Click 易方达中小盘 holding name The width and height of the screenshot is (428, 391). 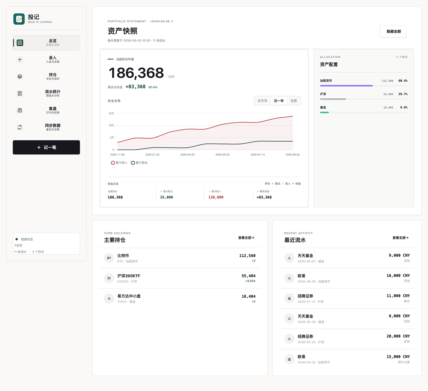click(129, 296)
